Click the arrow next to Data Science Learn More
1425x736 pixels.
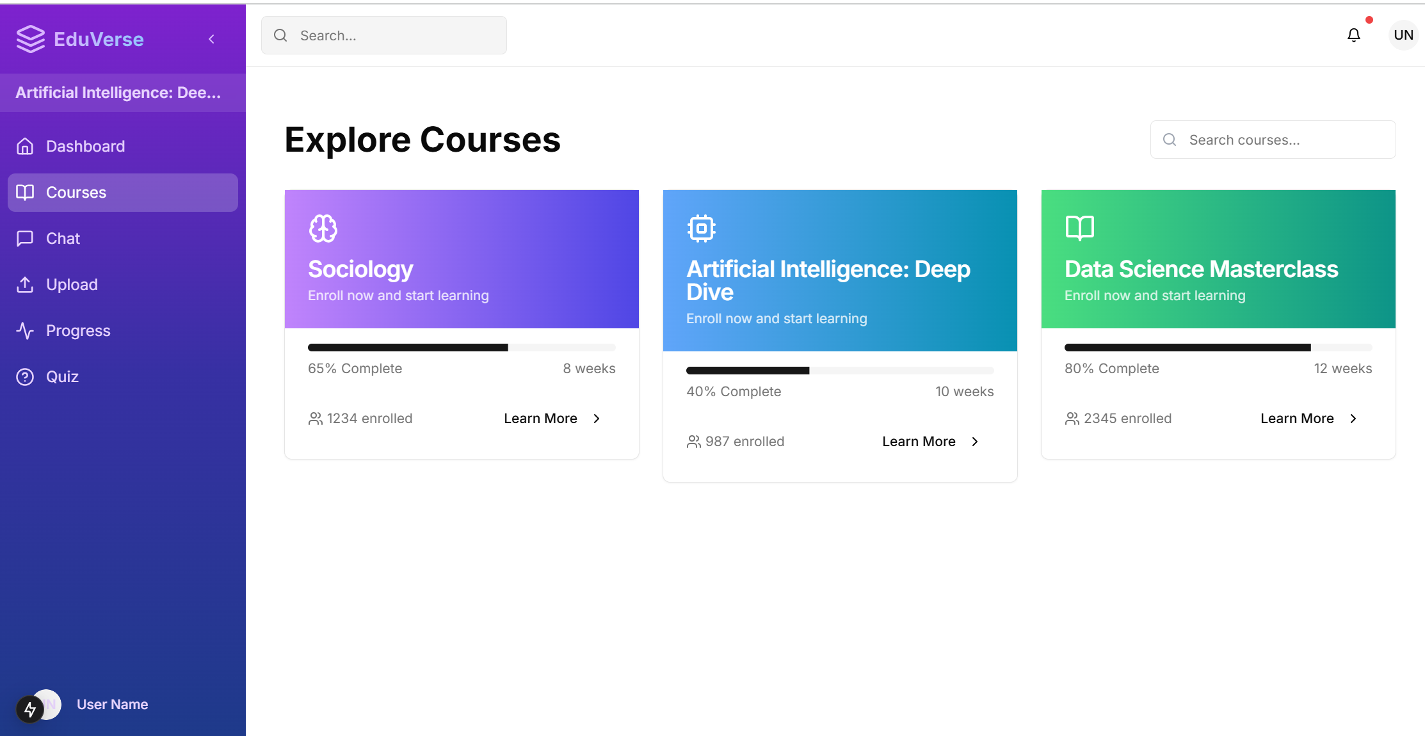click(1353, 419)
